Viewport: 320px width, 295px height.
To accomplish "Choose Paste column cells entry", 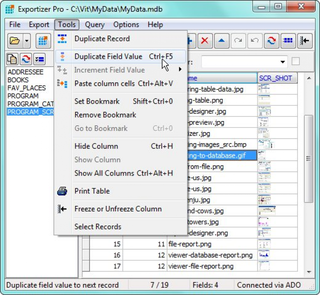I will pyautogui.click(x=121, y=84).
